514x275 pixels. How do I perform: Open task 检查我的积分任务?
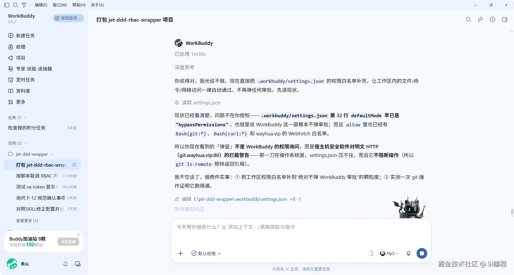[x=42, y=128]
